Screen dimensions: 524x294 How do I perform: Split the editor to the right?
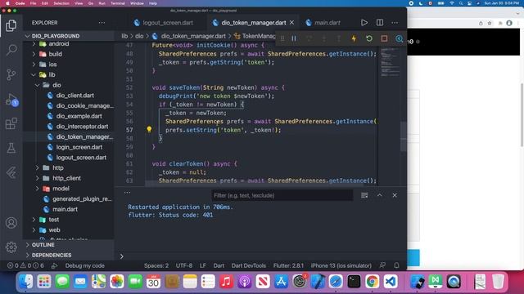[x=380, y=23]
